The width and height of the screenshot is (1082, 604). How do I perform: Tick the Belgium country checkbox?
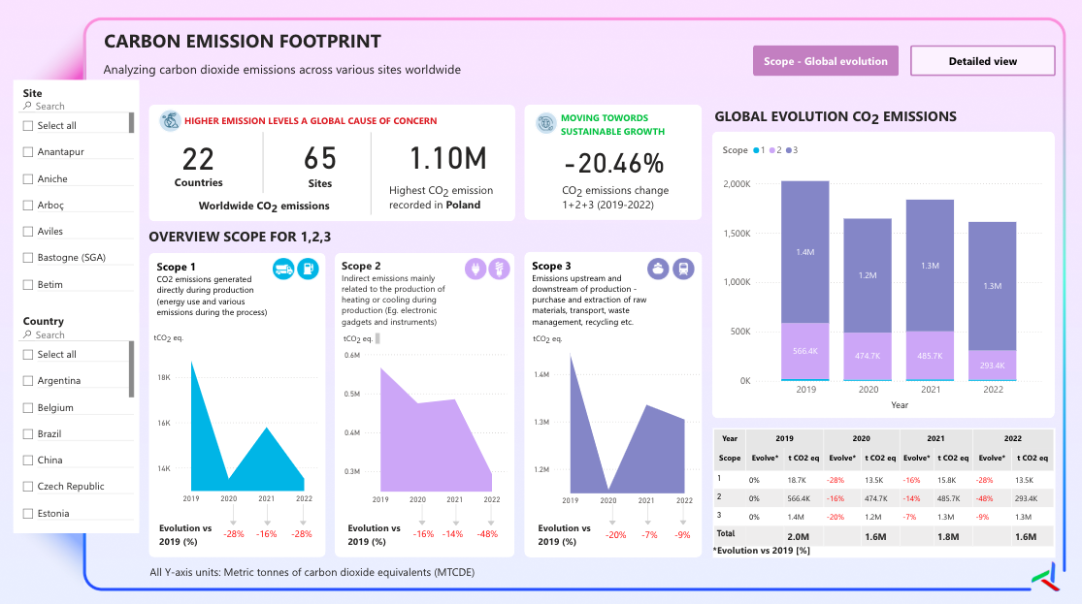(x=28, y=407)
